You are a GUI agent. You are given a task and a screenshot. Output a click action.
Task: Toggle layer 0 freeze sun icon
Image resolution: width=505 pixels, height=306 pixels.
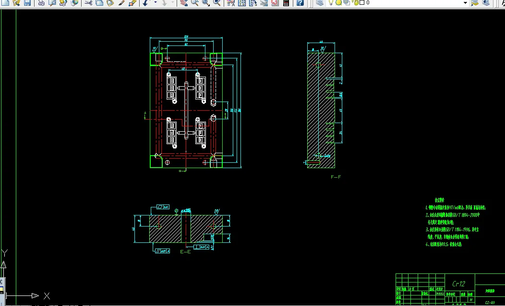pos(339,2)
